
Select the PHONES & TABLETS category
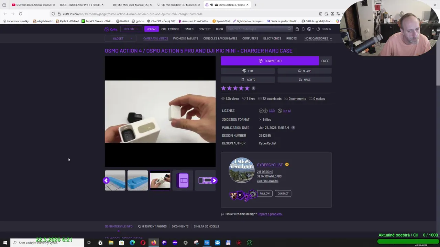click(186, 38)
